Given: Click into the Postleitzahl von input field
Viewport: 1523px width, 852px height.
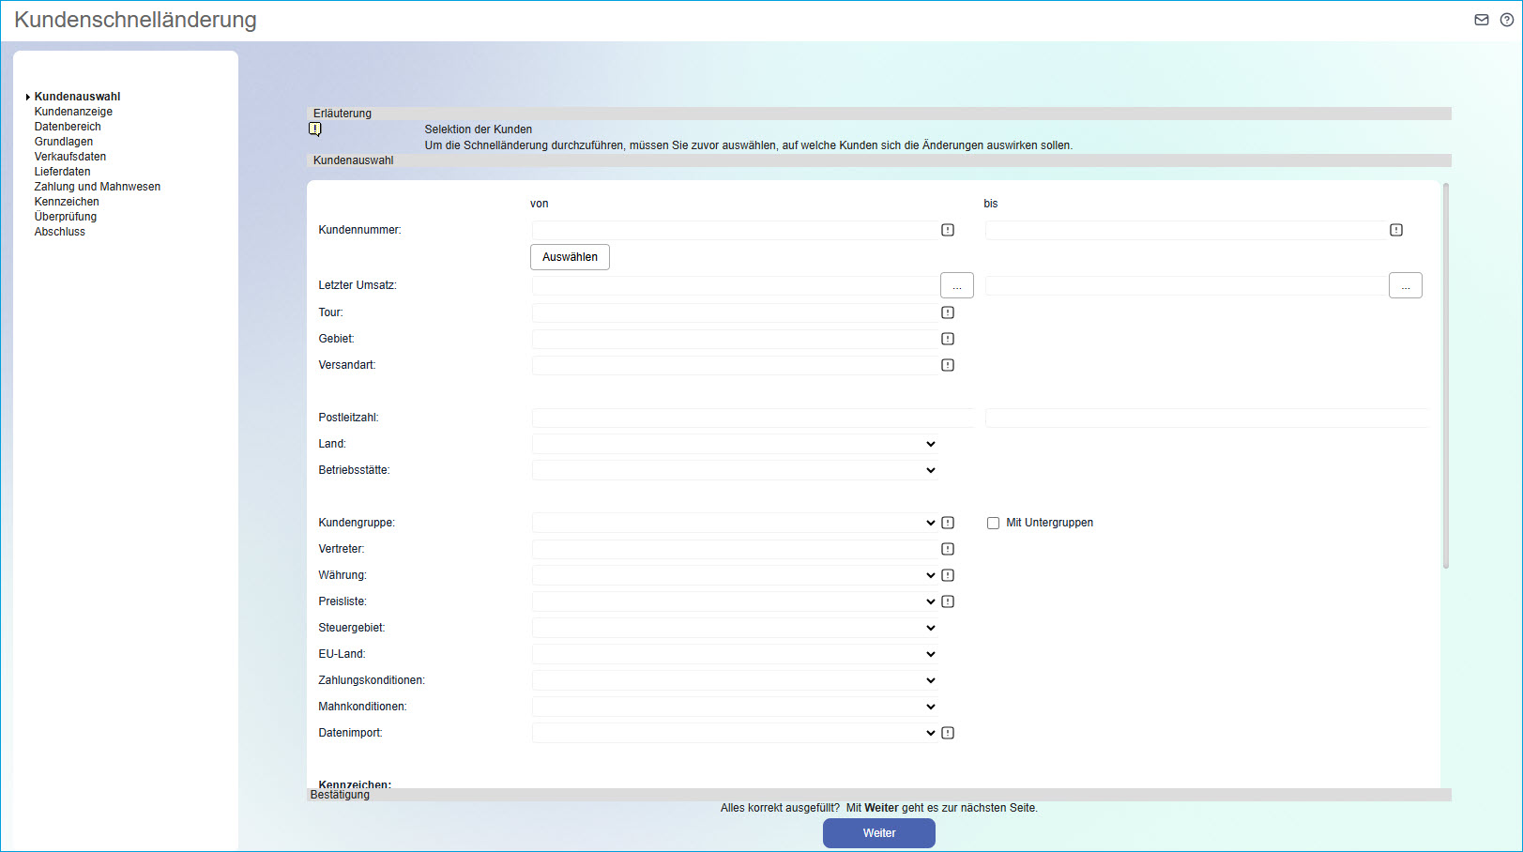Looking at the screenshot, I should click(753, 418).
